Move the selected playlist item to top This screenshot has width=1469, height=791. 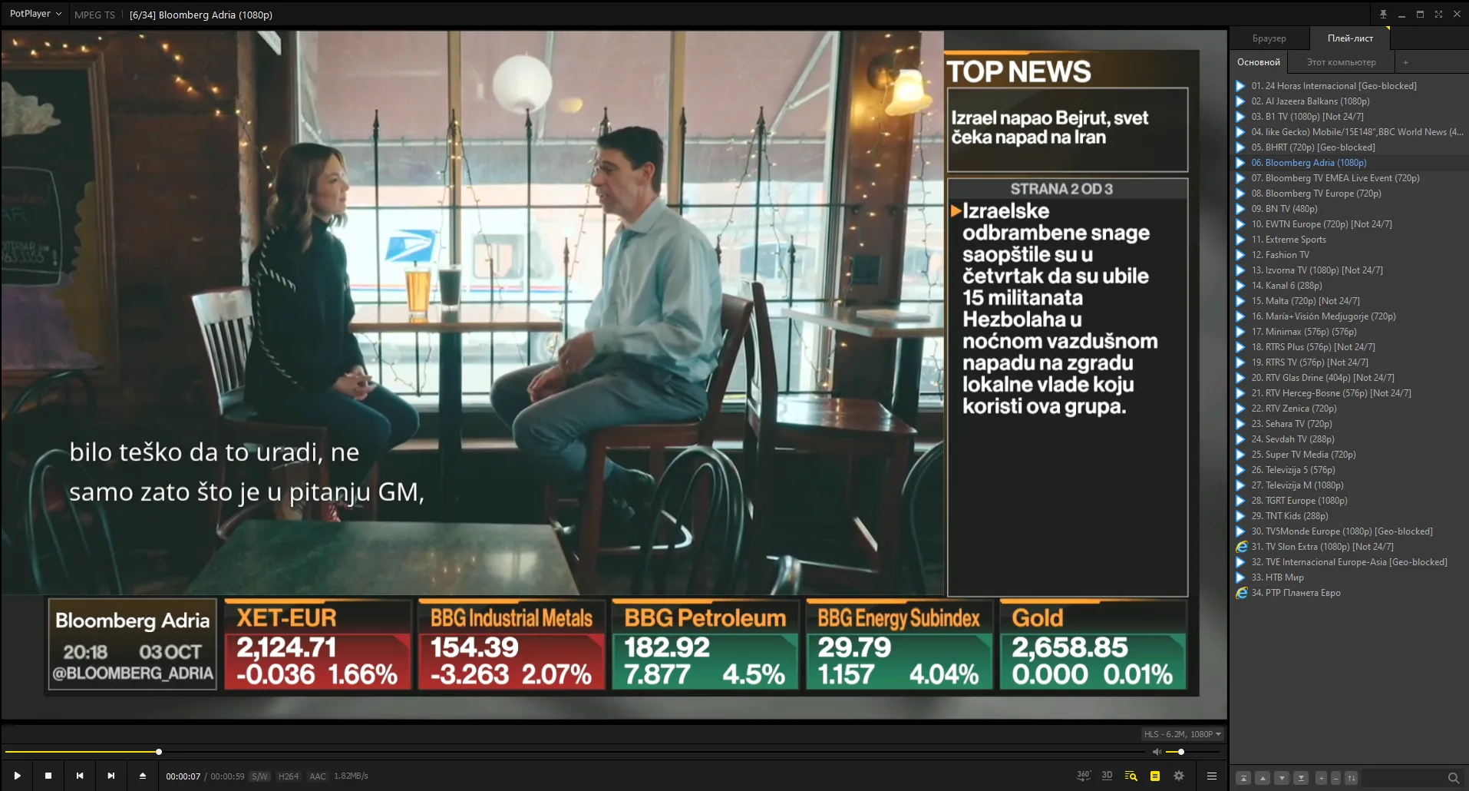[x=1244, y=778]
